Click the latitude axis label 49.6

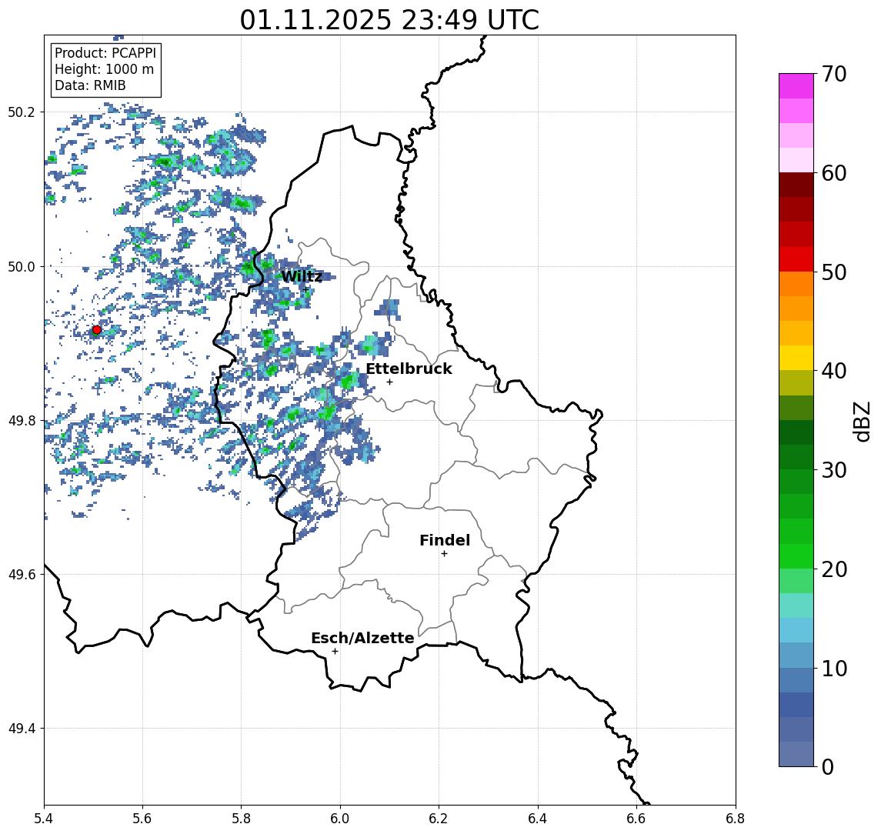click(x=22, y=575)
